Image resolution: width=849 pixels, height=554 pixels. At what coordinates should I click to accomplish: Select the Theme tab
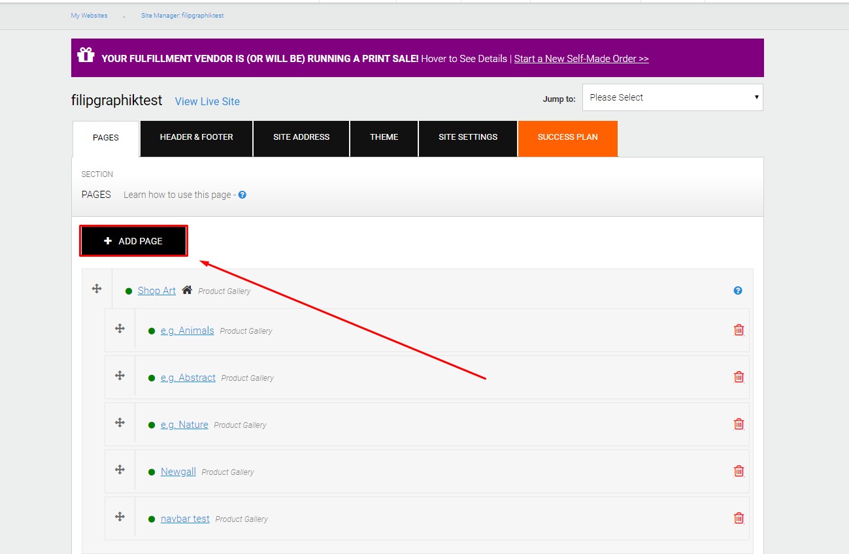click(384, 137)
